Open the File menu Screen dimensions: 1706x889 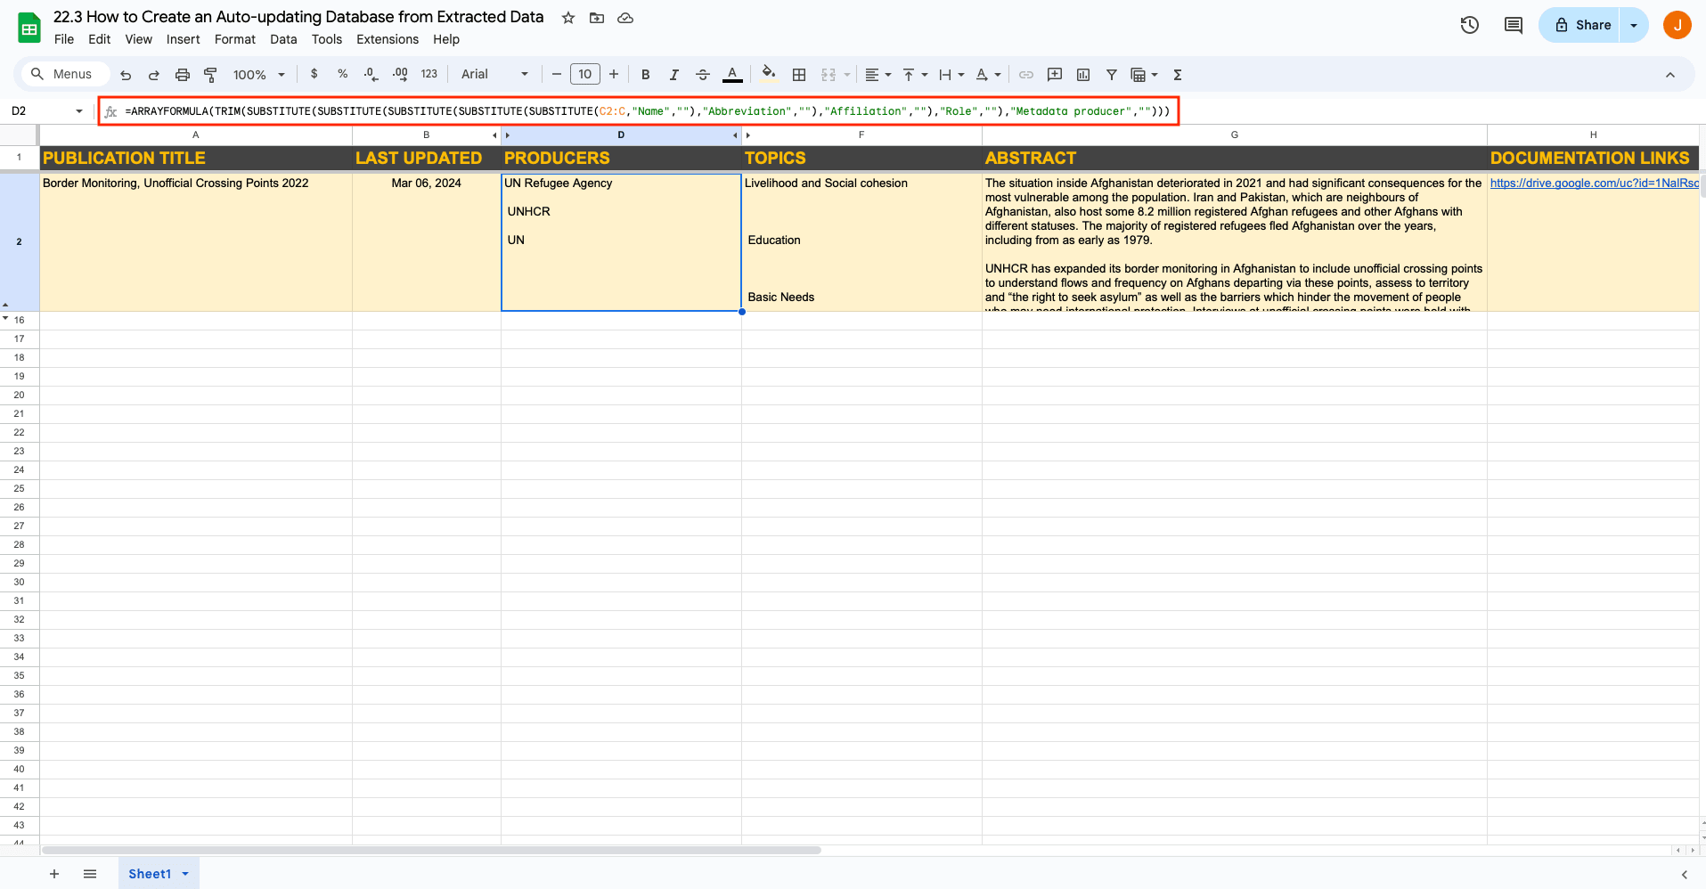pos(64,39)
